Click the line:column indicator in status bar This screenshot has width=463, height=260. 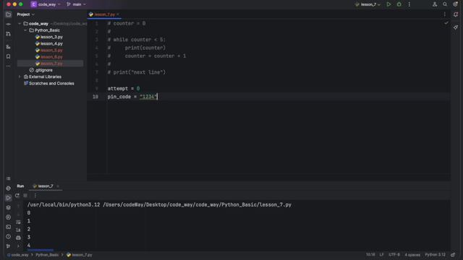[370, 255]
